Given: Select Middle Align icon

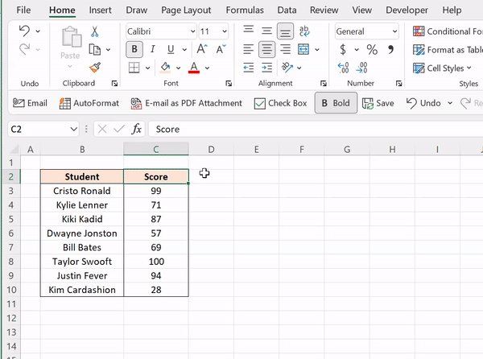Looking at the screenshot, I should [266, 31].
